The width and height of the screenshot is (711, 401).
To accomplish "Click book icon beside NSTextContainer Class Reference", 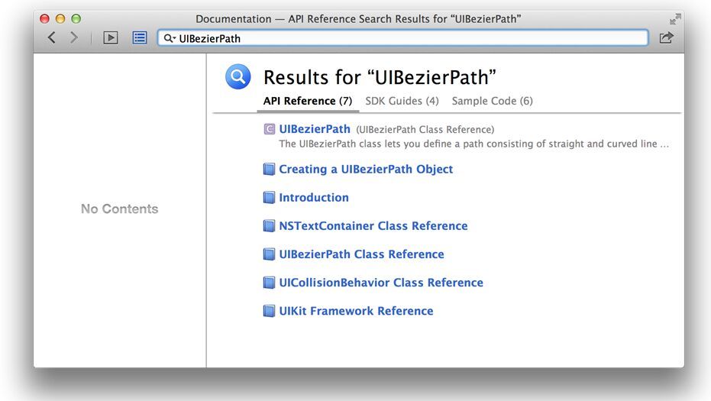I will click(x=269, y=225).
